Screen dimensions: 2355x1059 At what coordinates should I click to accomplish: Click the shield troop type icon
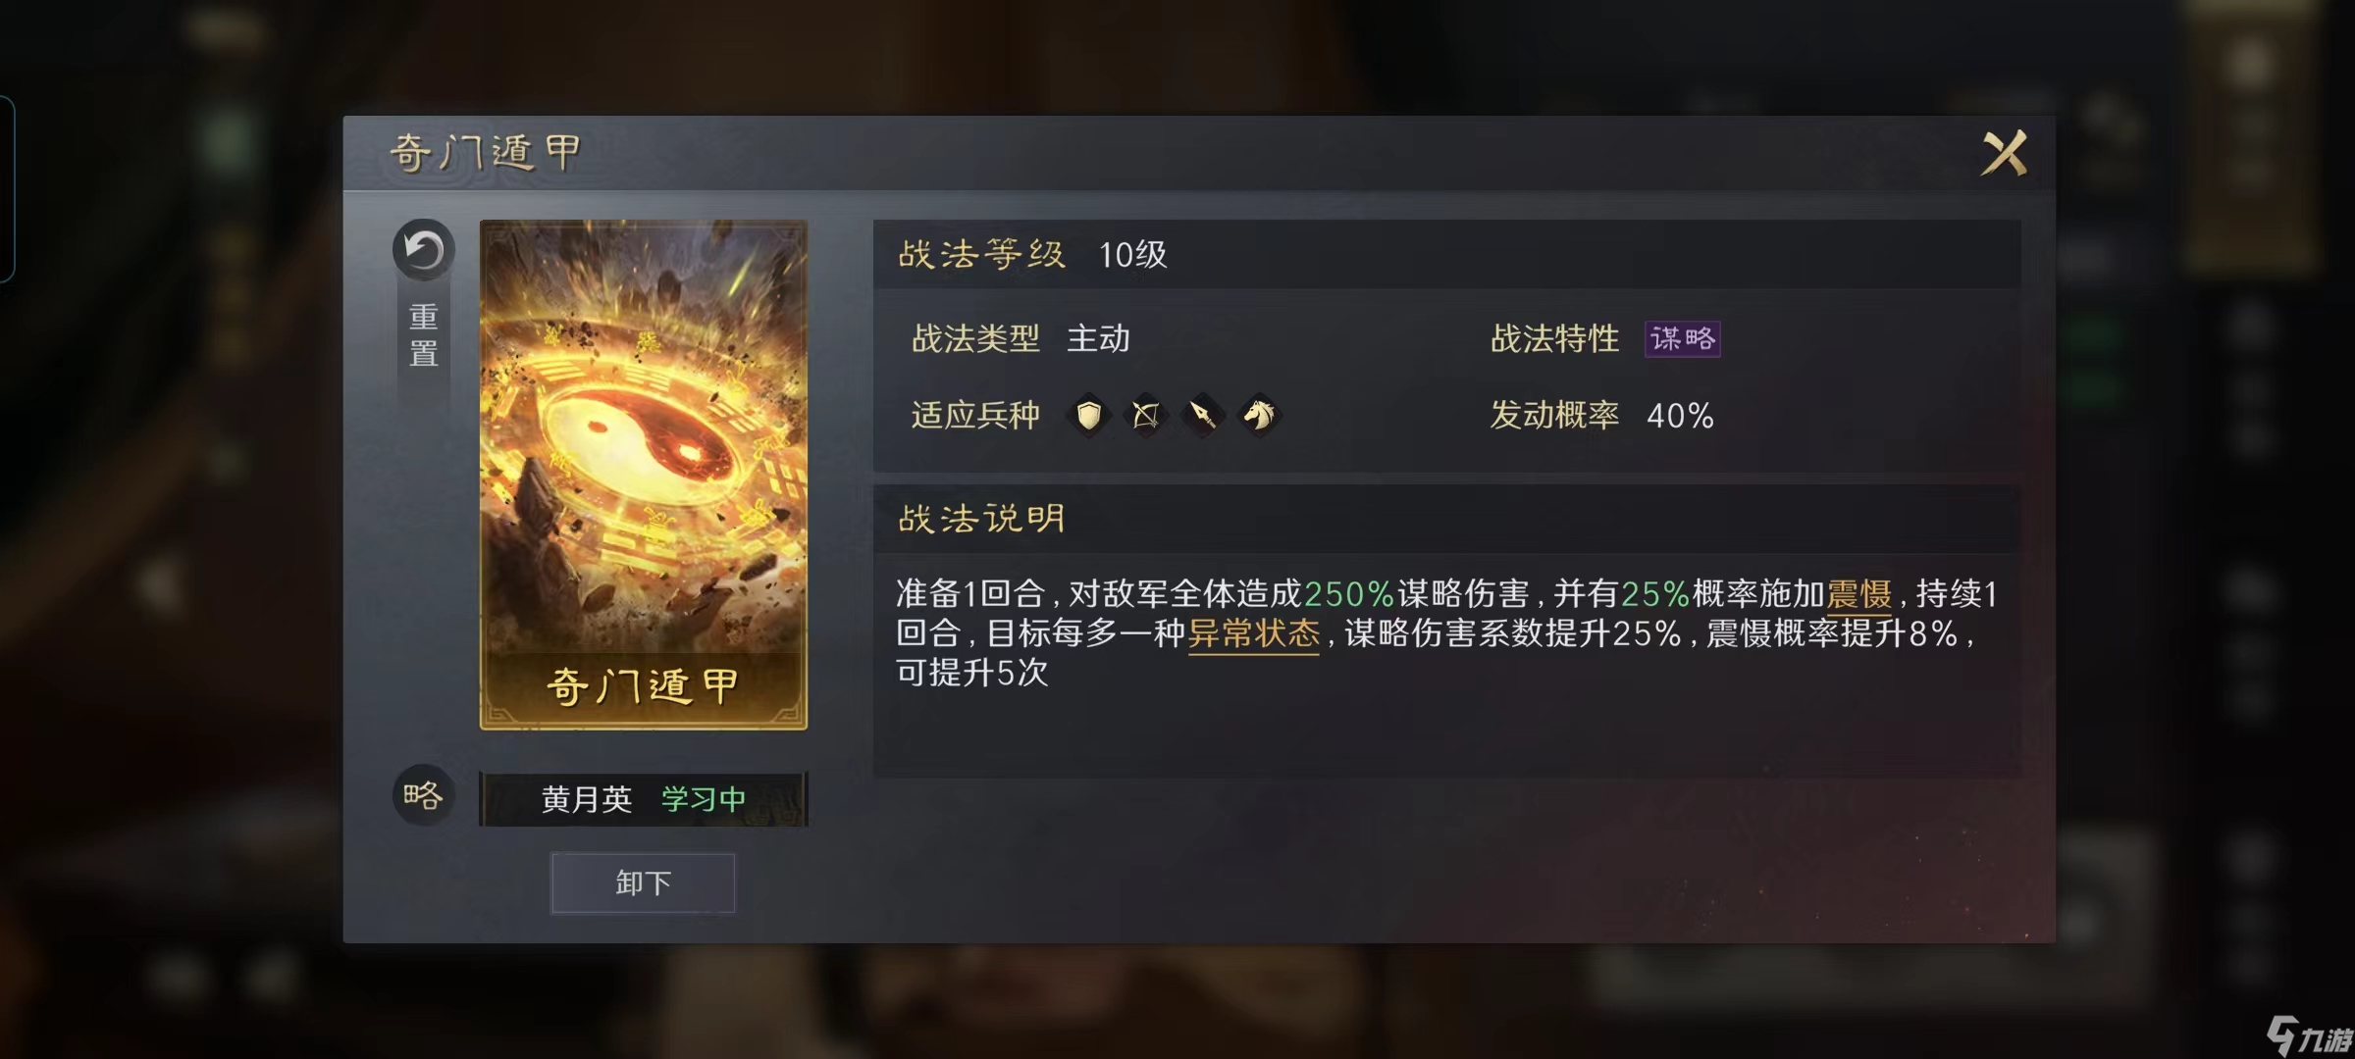coord(1089,416)
